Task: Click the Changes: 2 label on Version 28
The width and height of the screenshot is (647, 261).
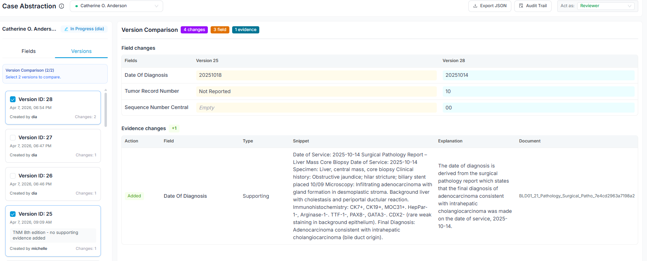Action: click(x=85, y=117)
